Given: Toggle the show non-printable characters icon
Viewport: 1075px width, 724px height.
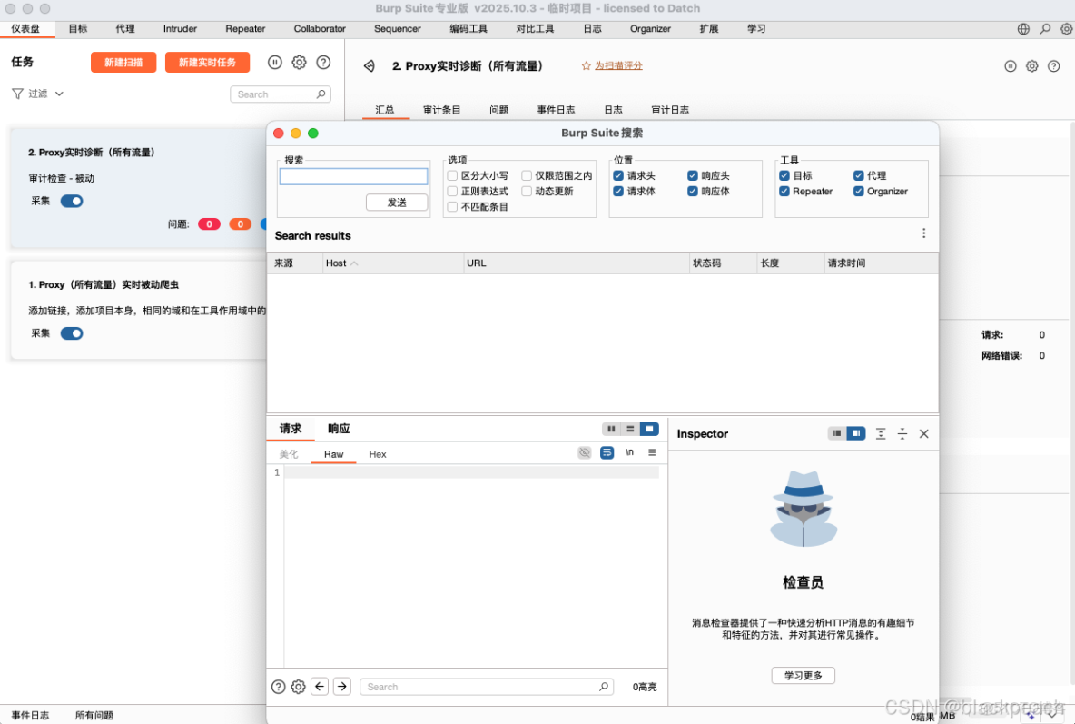Looking at the screenshot, I should click(x=629, y=452).
